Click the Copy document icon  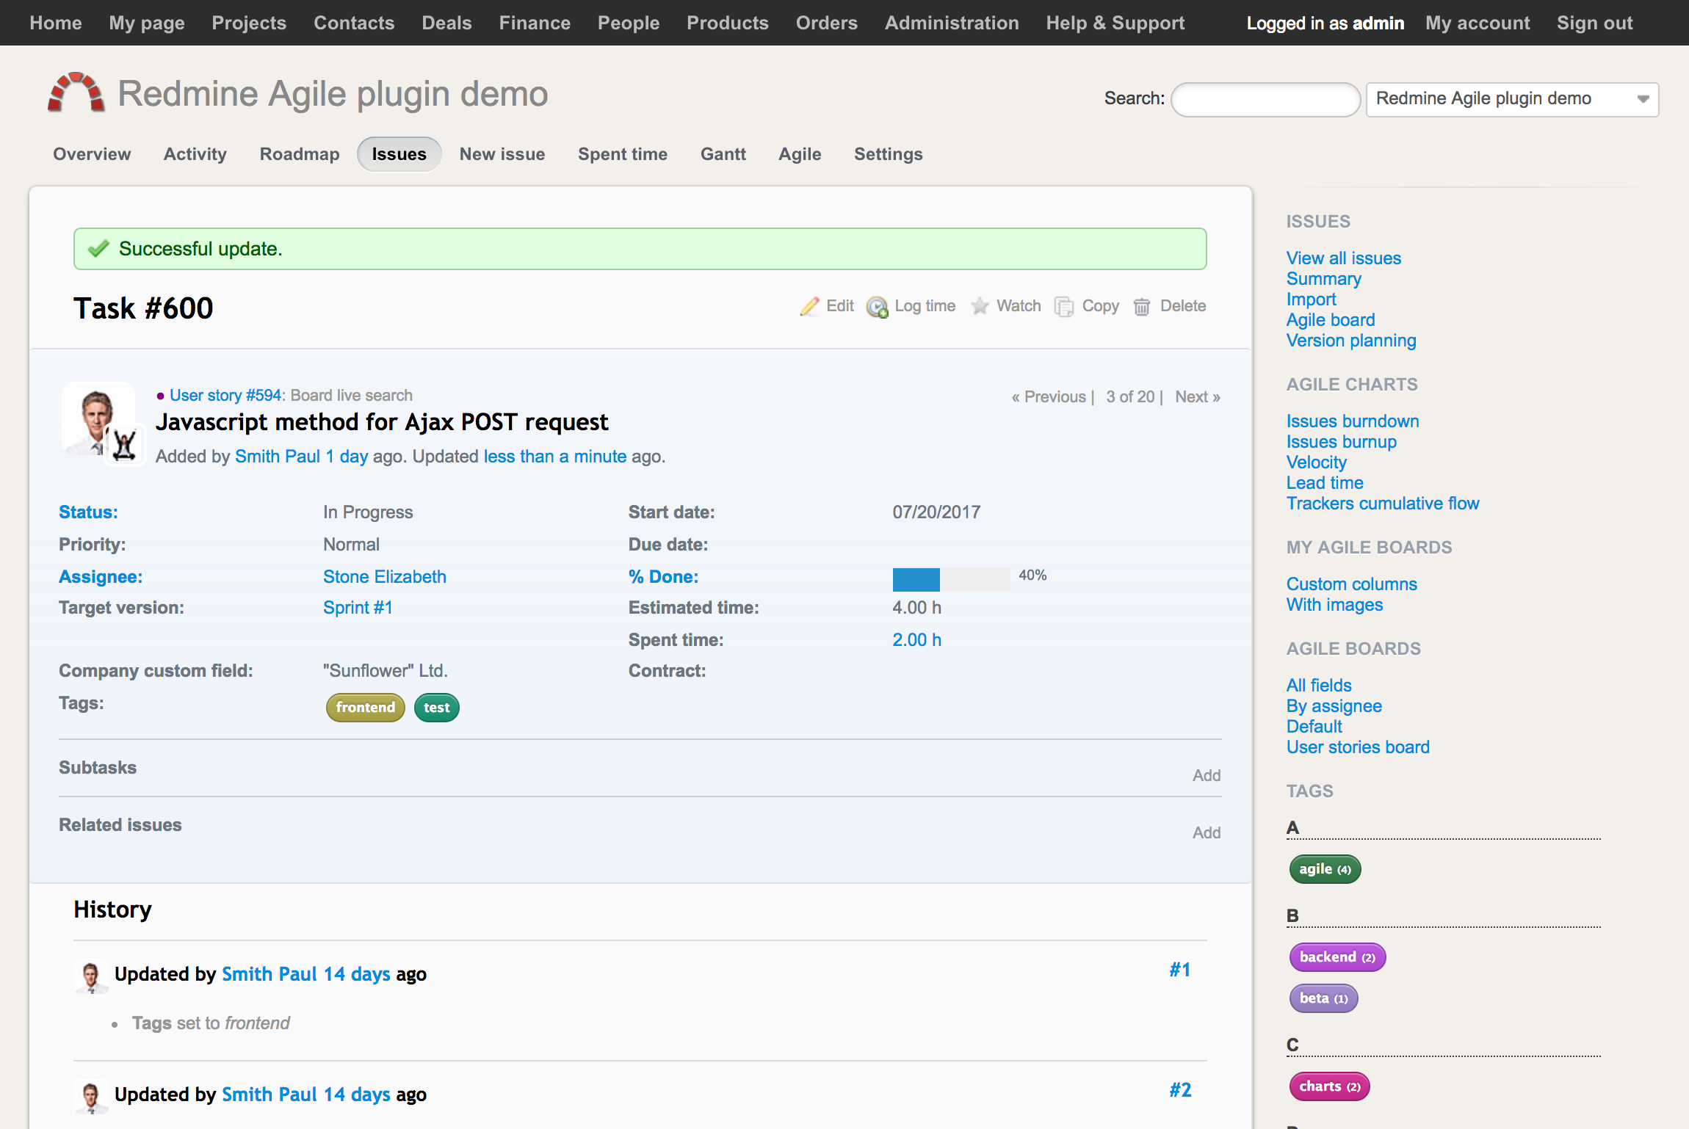[x=1063, y=306]
